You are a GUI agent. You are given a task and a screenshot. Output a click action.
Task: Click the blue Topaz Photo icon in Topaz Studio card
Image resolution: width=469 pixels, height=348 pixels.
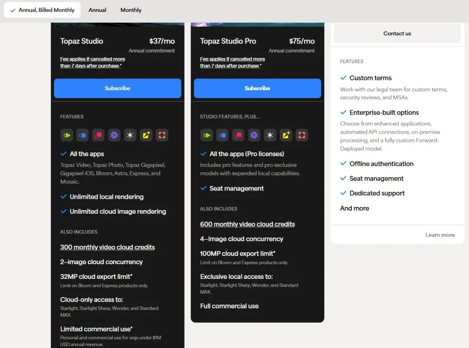pyautogui.click(x=82, y=135)
